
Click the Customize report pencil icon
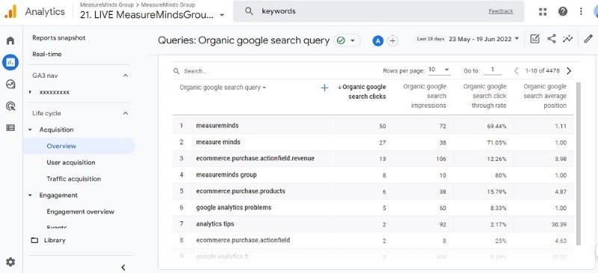[588, 39]
